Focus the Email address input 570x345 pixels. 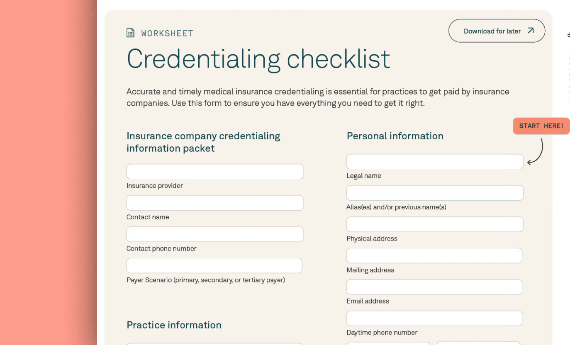[x=434, y=287]
